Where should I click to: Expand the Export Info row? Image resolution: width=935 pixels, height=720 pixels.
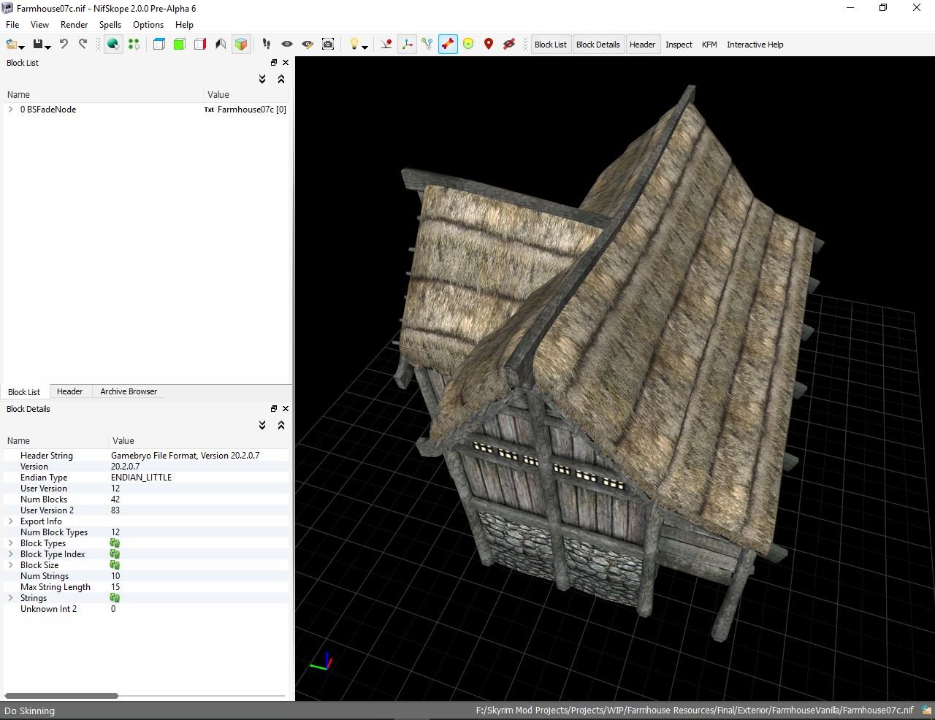coord(11,521)
